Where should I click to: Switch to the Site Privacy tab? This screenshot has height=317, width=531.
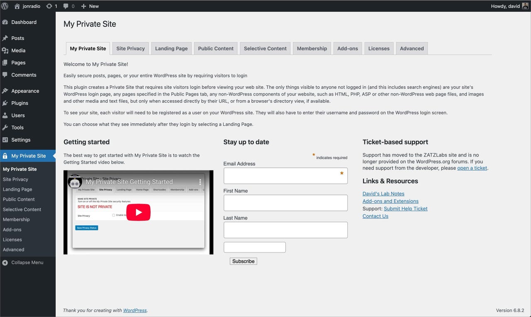pos(130,48)
